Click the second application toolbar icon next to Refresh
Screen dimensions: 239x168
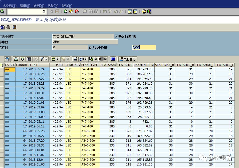click(x=9, y=27)
